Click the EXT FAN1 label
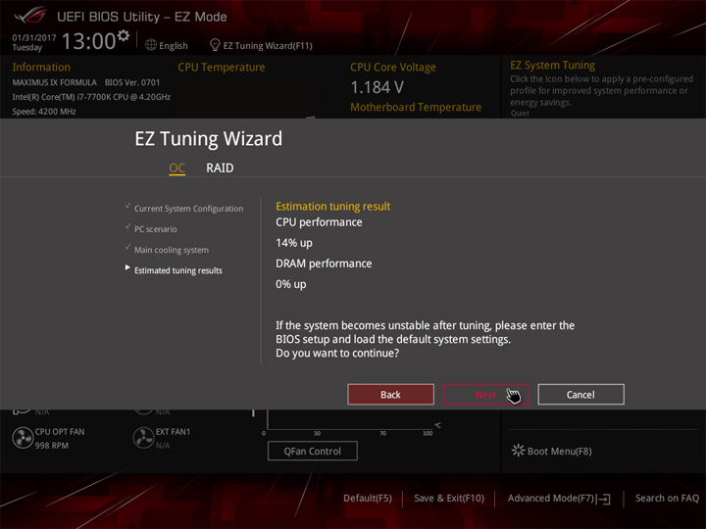 tap(173, 431)
